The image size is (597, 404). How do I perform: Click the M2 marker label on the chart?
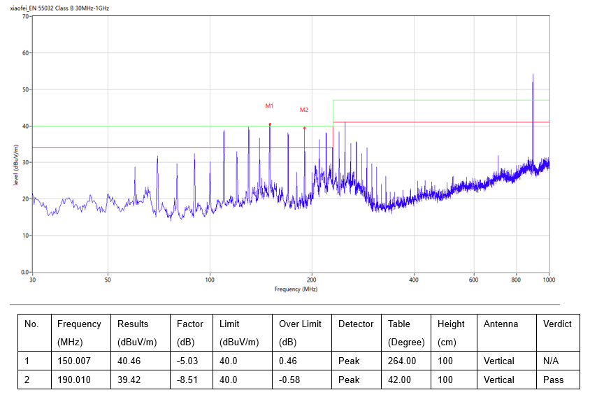pos(304,110)
